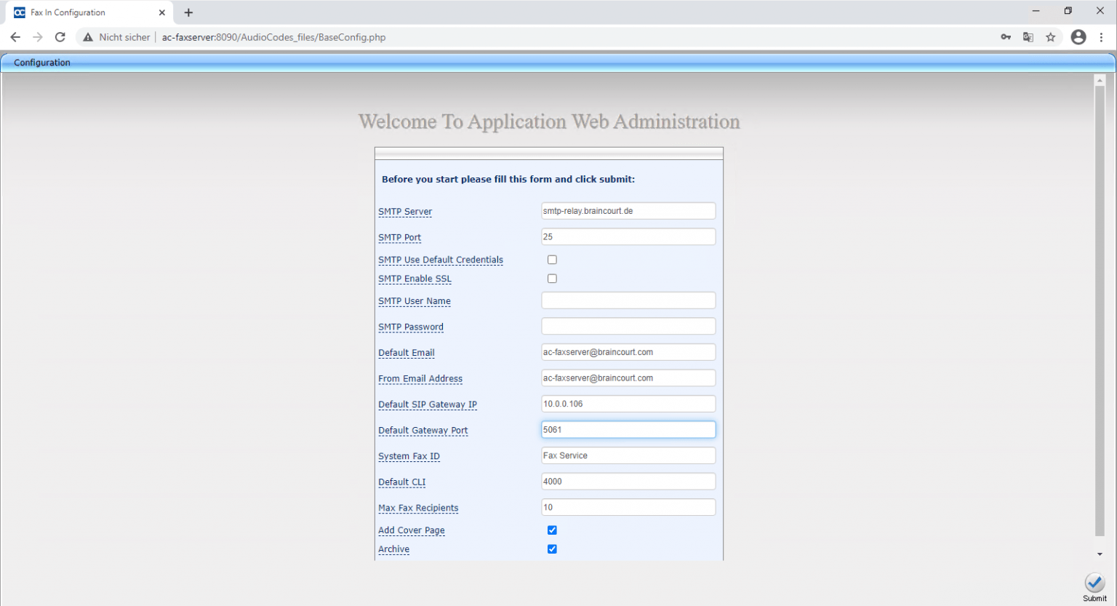
Task: Click the back navigation arrow
Action: 15,36
